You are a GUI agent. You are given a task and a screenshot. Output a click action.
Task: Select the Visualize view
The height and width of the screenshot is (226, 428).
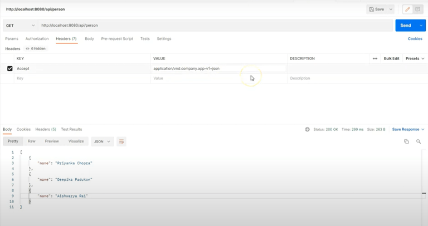point(76,141)
